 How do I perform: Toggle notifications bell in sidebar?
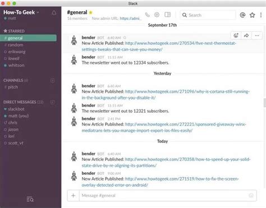[x=54, y=13]
